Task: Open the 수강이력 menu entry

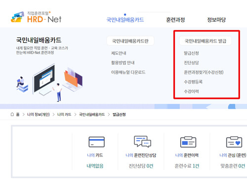Action: (x=191, y=91)
